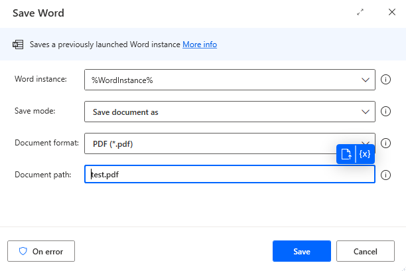Expand Word instance dropdown arrow
This screenshot has height=271, width=406.
(366, 80)
